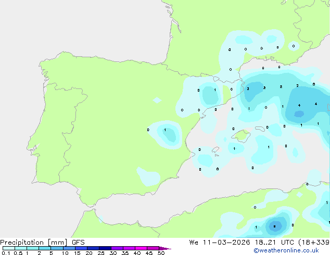Click the 0.1–0.5 mm legend color box

tap(9, 248)
